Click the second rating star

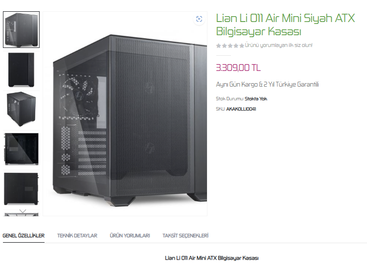[225, 45]
